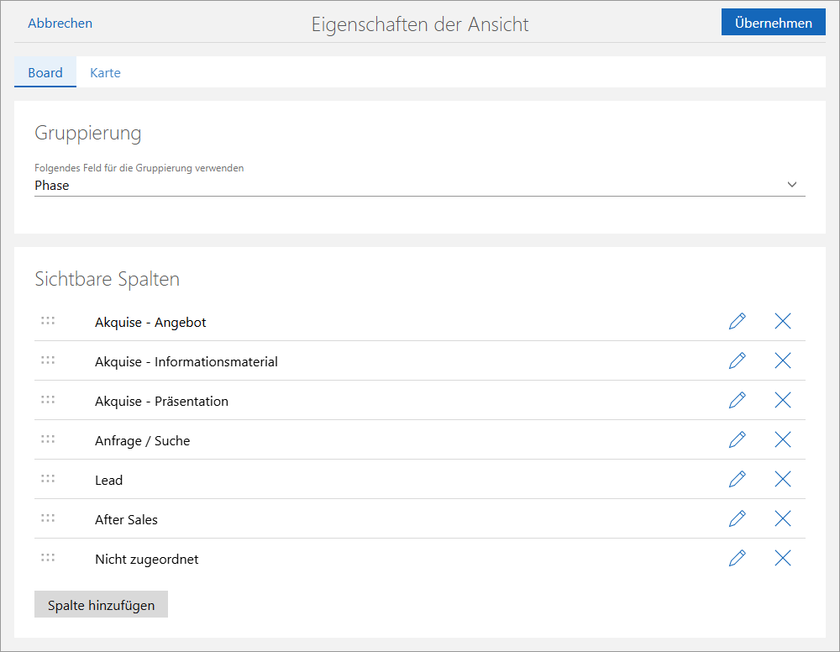Edit the 'Akquise - Angebot' column with pencil icon
Screen dimensions: 840x652
pos(738,321)
